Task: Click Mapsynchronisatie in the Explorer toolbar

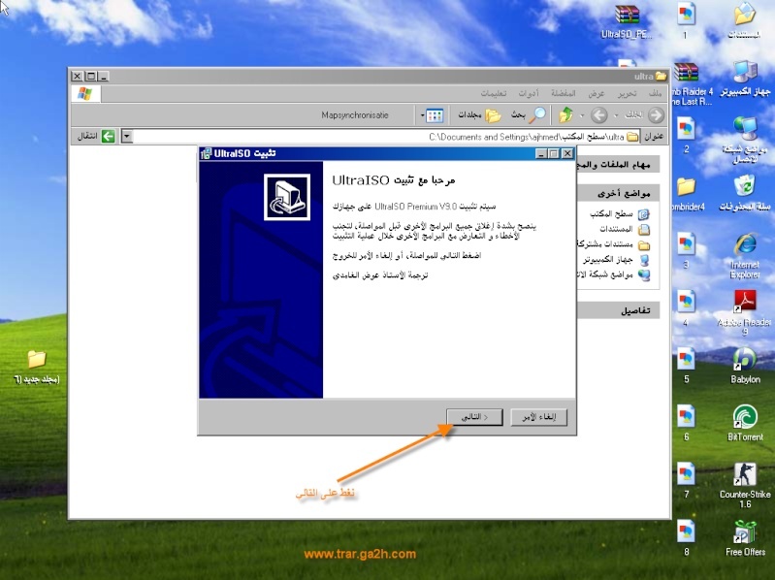Action: [354, 115]
